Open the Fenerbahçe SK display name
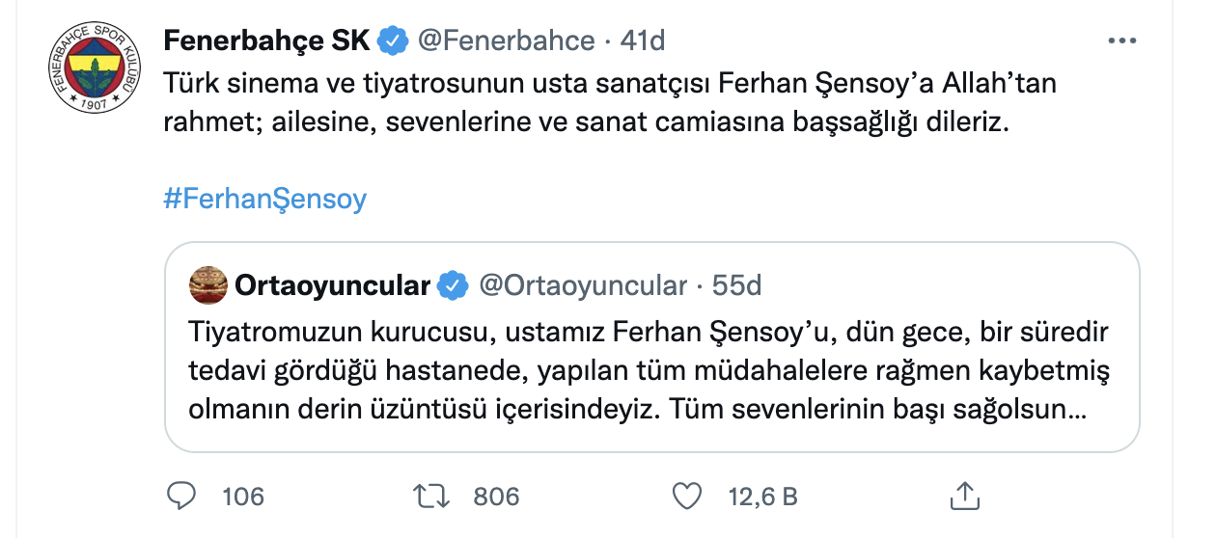The image size is (1216, 538). tap(266, 40)
